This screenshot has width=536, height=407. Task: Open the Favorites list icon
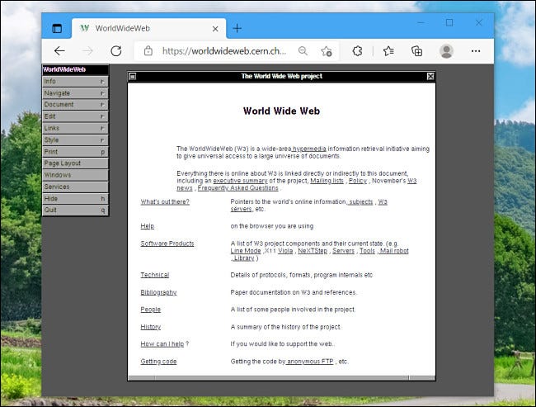click(x=388, y=51)
